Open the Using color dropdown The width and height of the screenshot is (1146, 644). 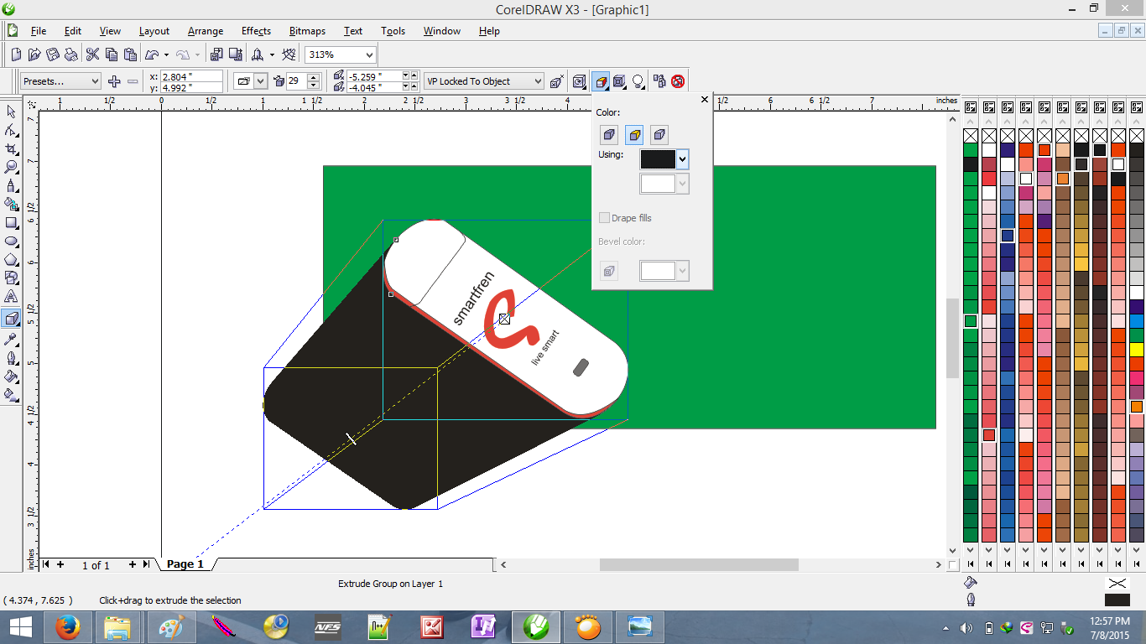(x=681, y=158)
